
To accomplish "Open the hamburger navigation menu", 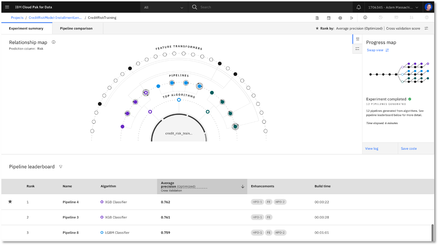I will pos(7,7).
